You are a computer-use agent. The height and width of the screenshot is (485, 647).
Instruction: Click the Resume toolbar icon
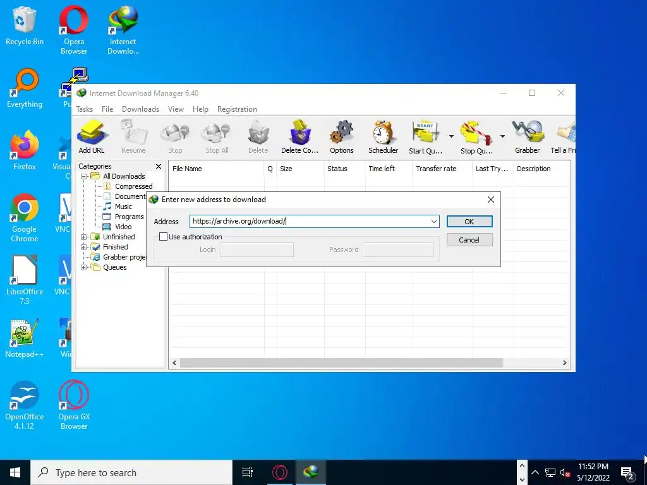133,137
